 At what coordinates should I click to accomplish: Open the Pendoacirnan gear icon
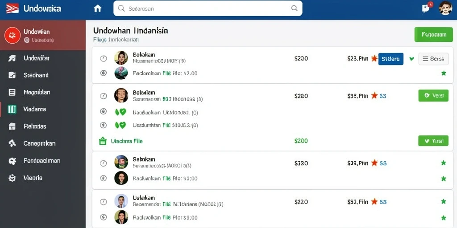12,161
